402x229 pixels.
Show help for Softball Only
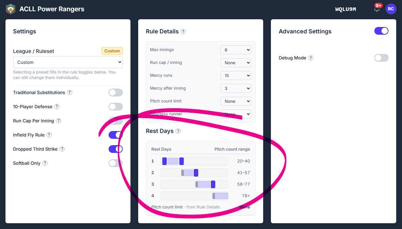[x=45, y=163]
